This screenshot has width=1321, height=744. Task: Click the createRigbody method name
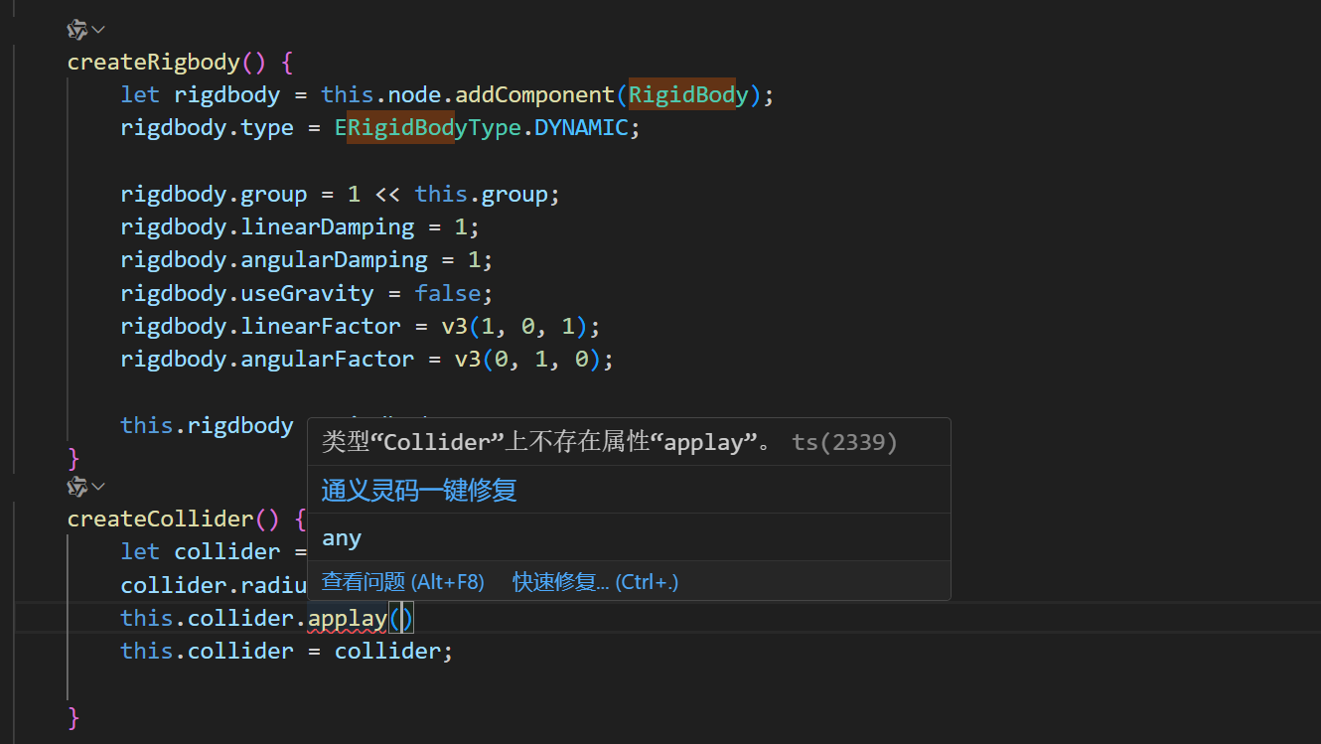pyautogui.click(x=153, y=63)
